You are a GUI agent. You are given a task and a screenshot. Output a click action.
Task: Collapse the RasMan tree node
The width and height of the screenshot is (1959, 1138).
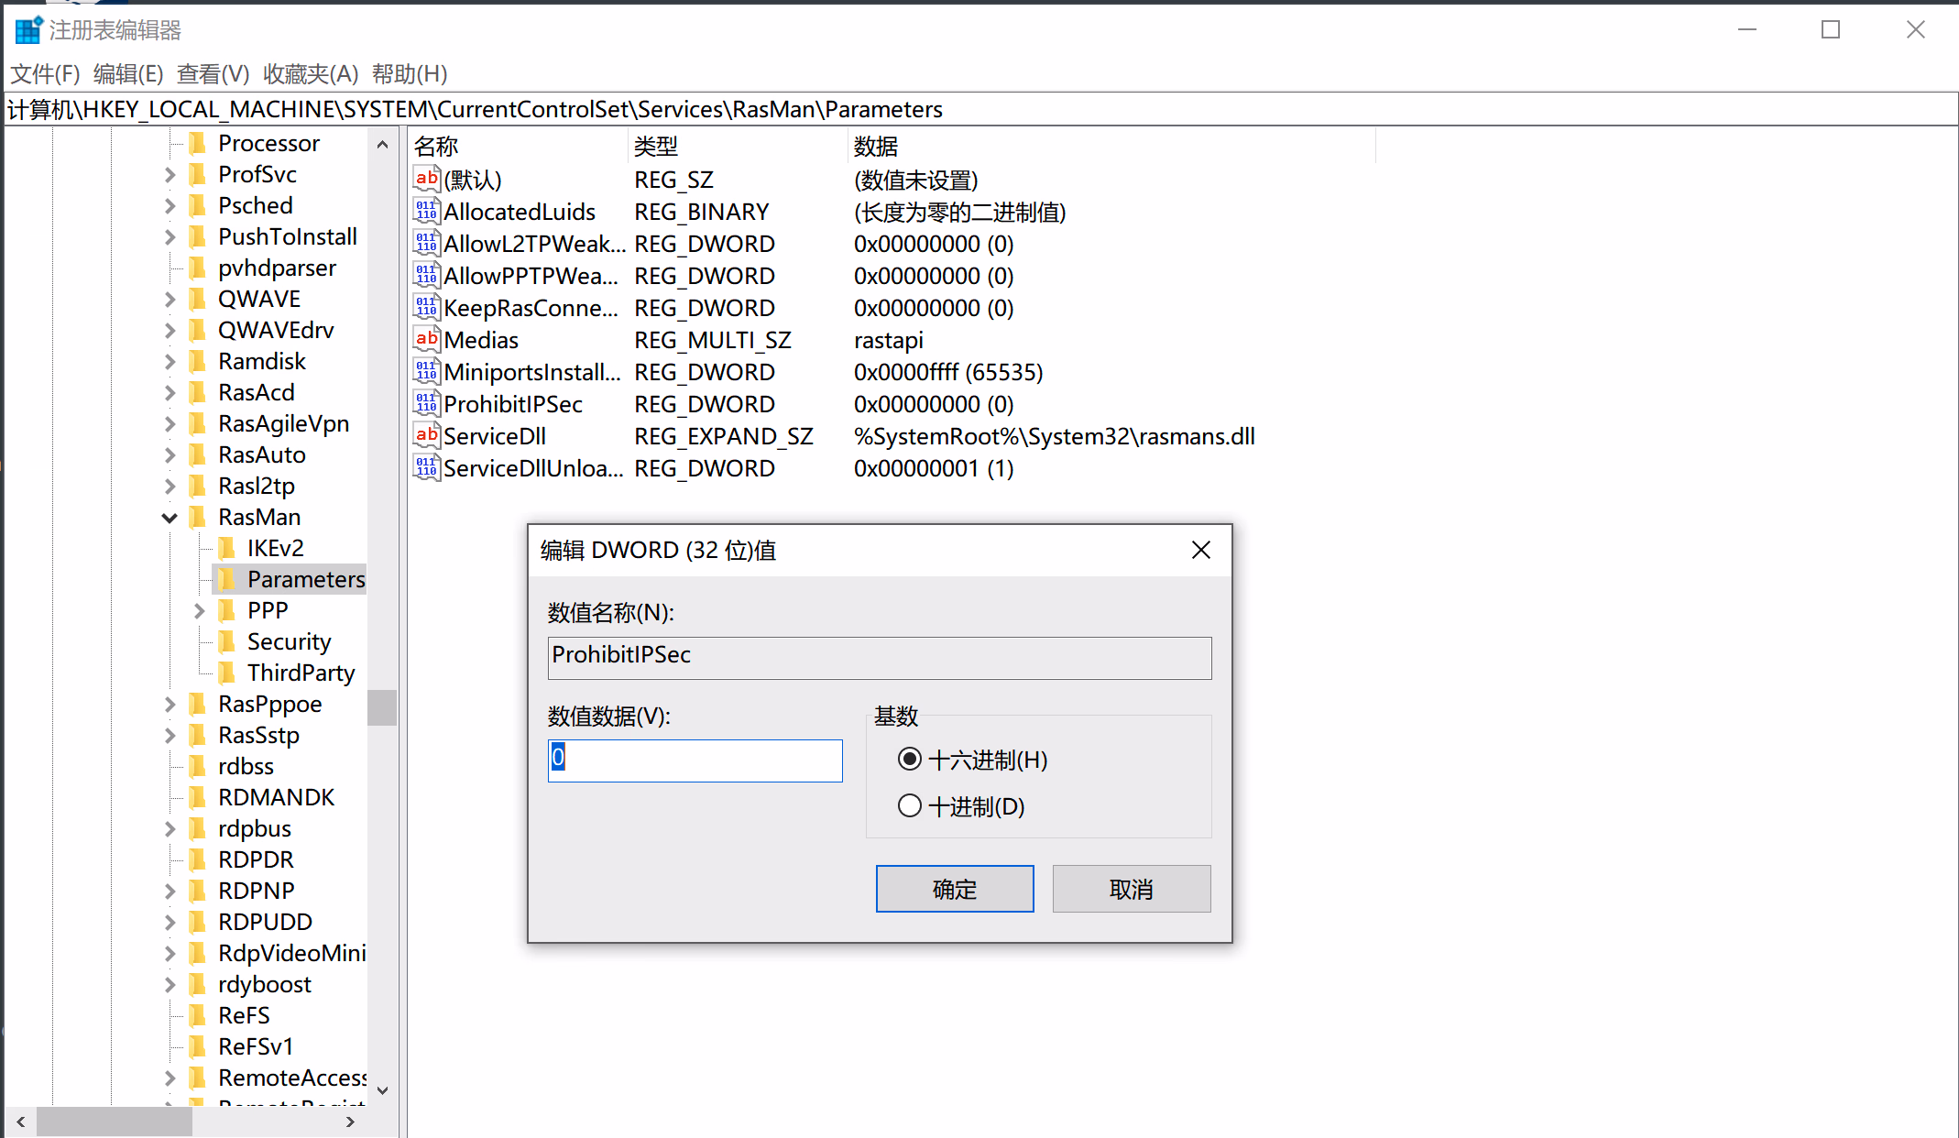pos(170,518)
